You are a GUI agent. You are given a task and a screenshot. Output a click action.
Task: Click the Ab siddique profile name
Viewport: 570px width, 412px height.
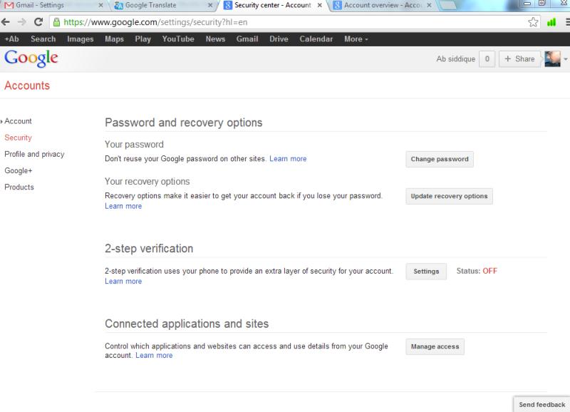[456, 59]
